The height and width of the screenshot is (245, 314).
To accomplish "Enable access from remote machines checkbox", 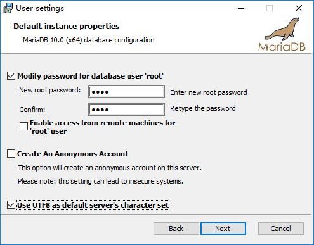I will pyautogui.click(x=23, y=127).
